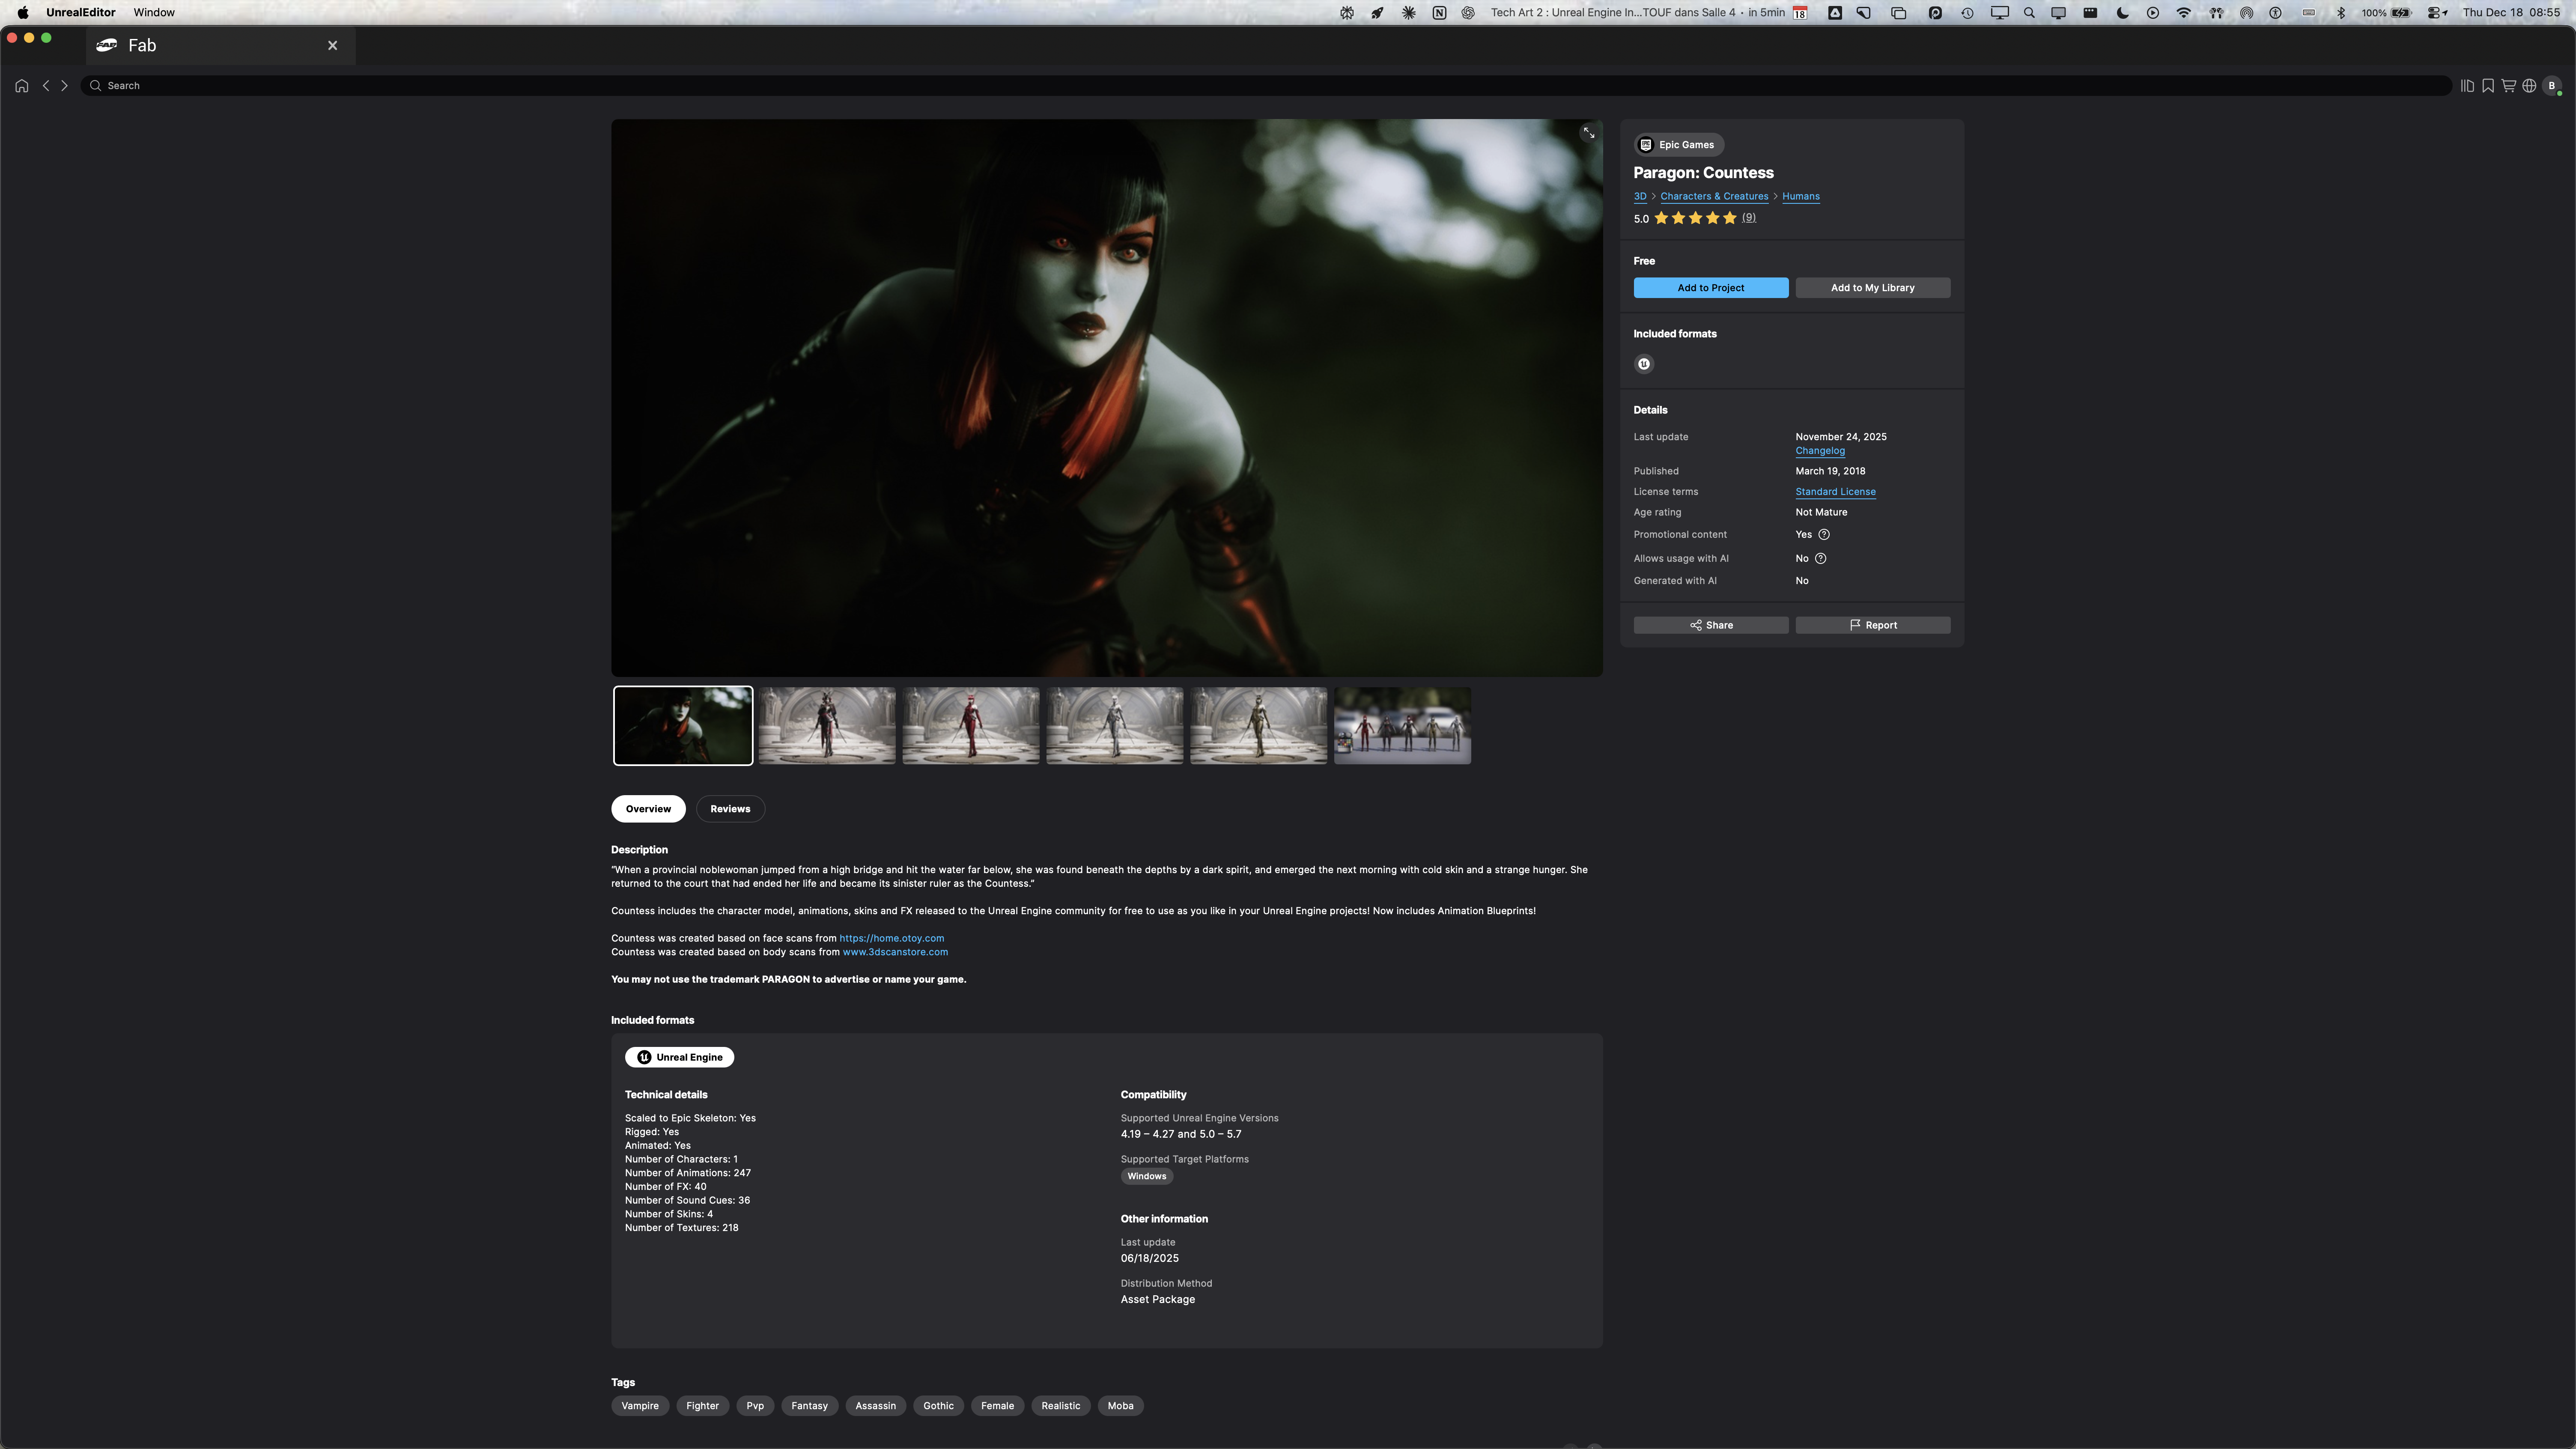Image resolution: width=2576 pixels, height=1449 pixels.
Task: Open Bluetooth menu in the menu bar
Action: [x=2341, y=13]
